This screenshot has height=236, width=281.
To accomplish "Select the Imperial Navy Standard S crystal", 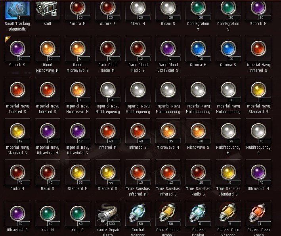I will click(17, 131).
